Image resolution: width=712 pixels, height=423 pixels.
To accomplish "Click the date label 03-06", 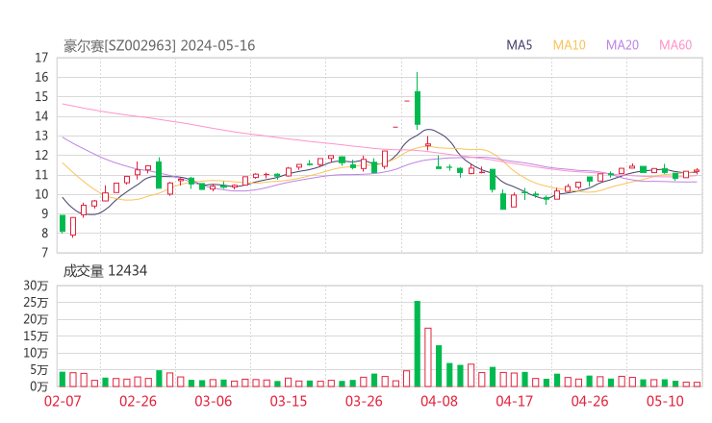I will click(214, 401).
